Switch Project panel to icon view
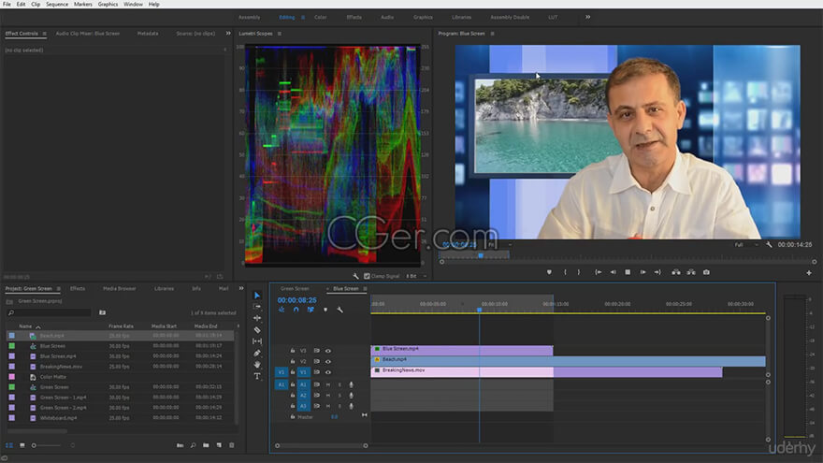Viewport: 823px width, 463px height. [22, 445]
